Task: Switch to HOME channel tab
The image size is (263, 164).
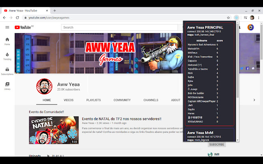Action: pos(46,100)
